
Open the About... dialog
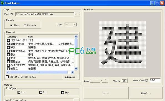(146, 93)
